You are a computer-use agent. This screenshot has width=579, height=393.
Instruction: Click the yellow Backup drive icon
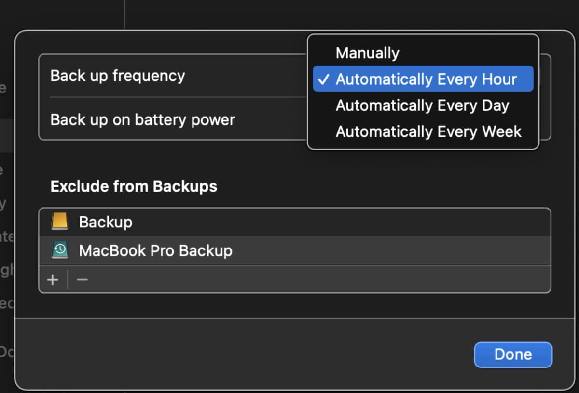click(60, 222)
